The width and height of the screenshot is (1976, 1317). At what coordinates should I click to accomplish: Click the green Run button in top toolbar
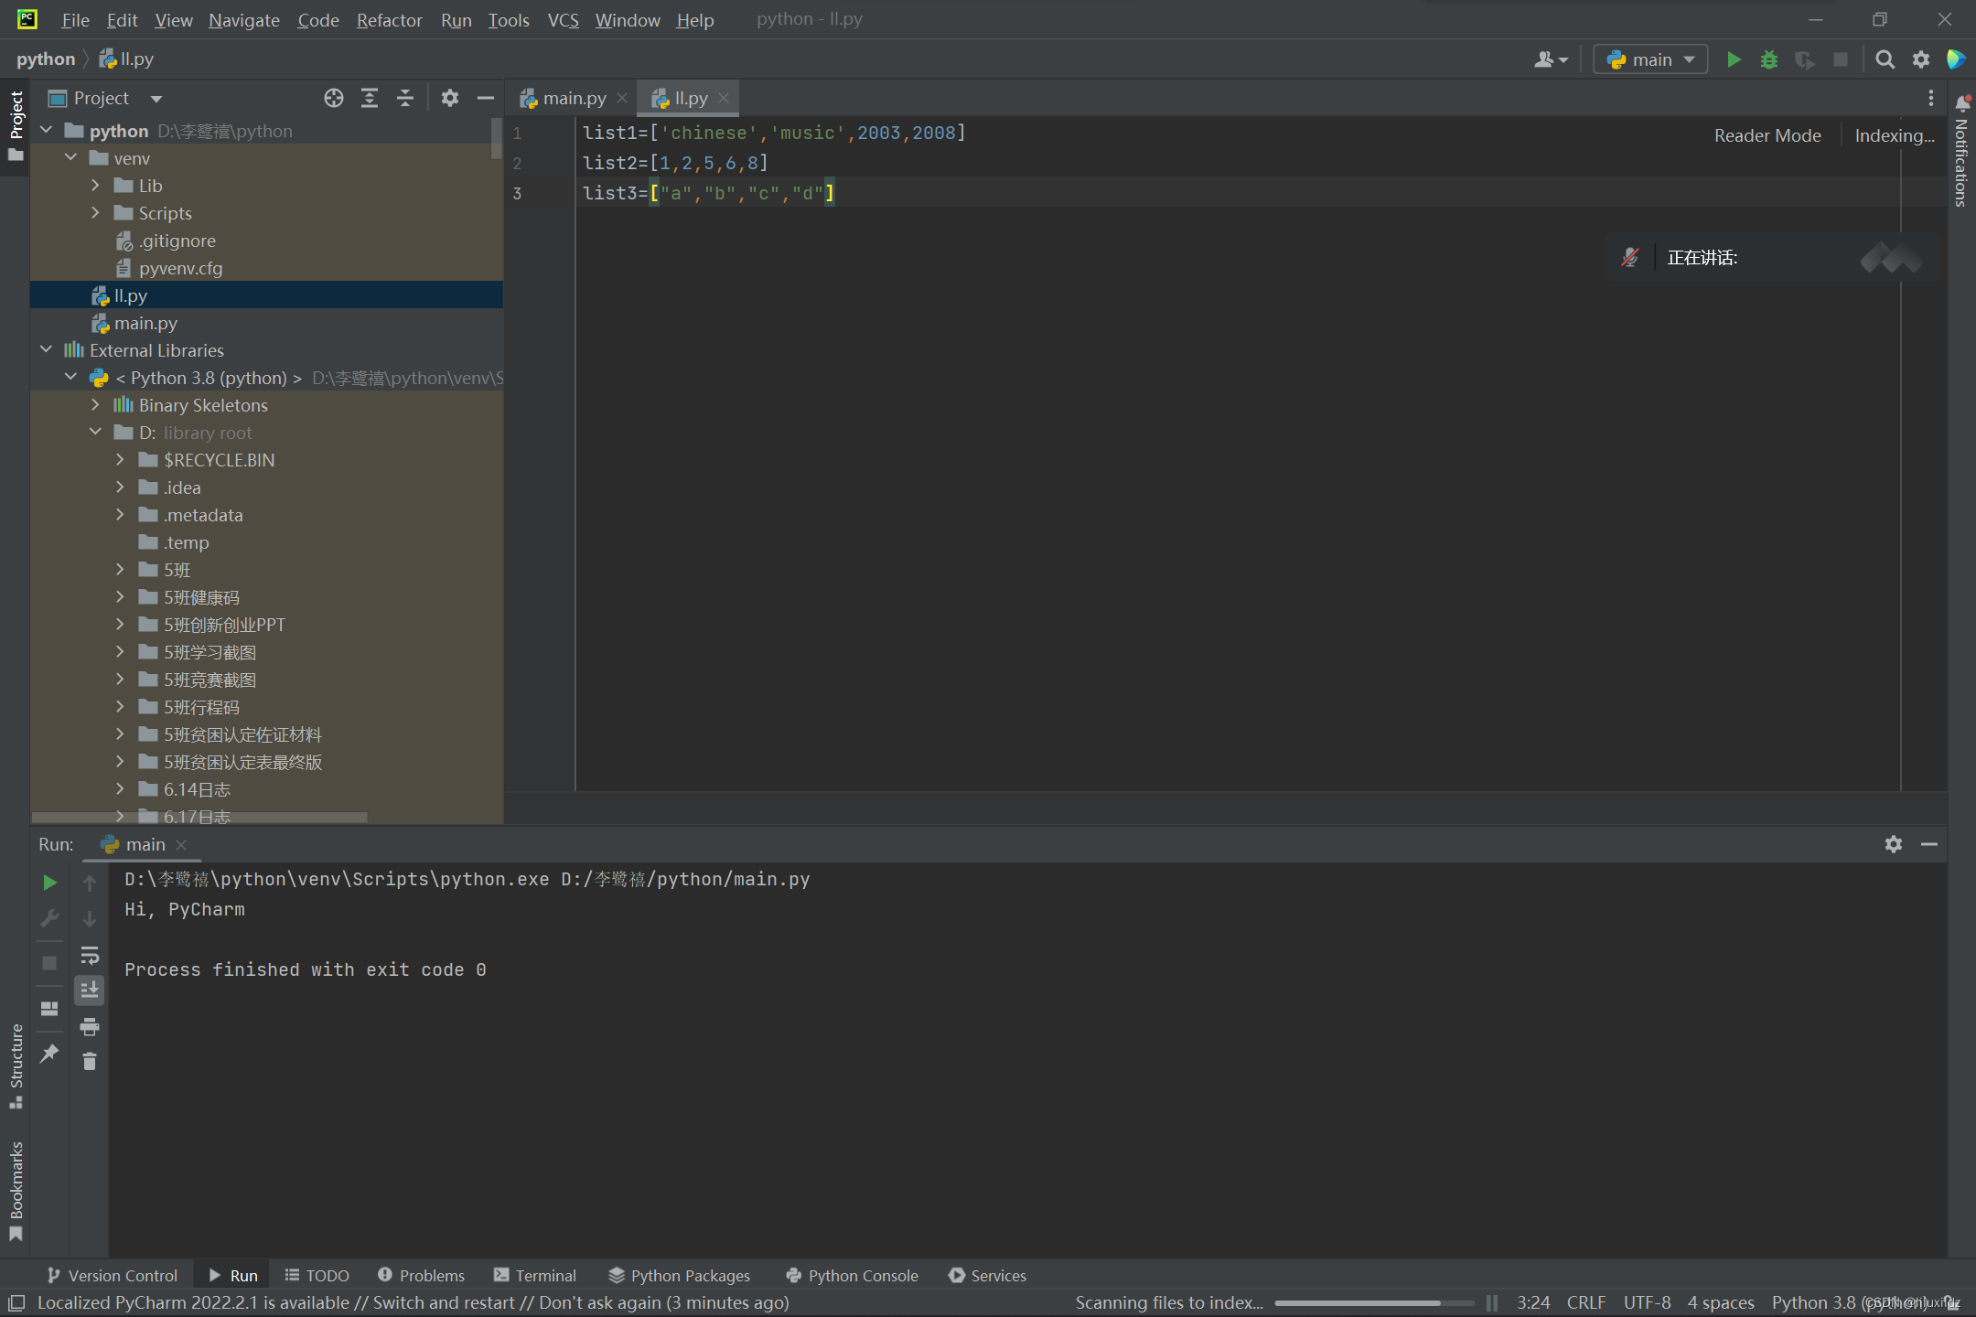pyautogui.click(x=1733, y=59)
